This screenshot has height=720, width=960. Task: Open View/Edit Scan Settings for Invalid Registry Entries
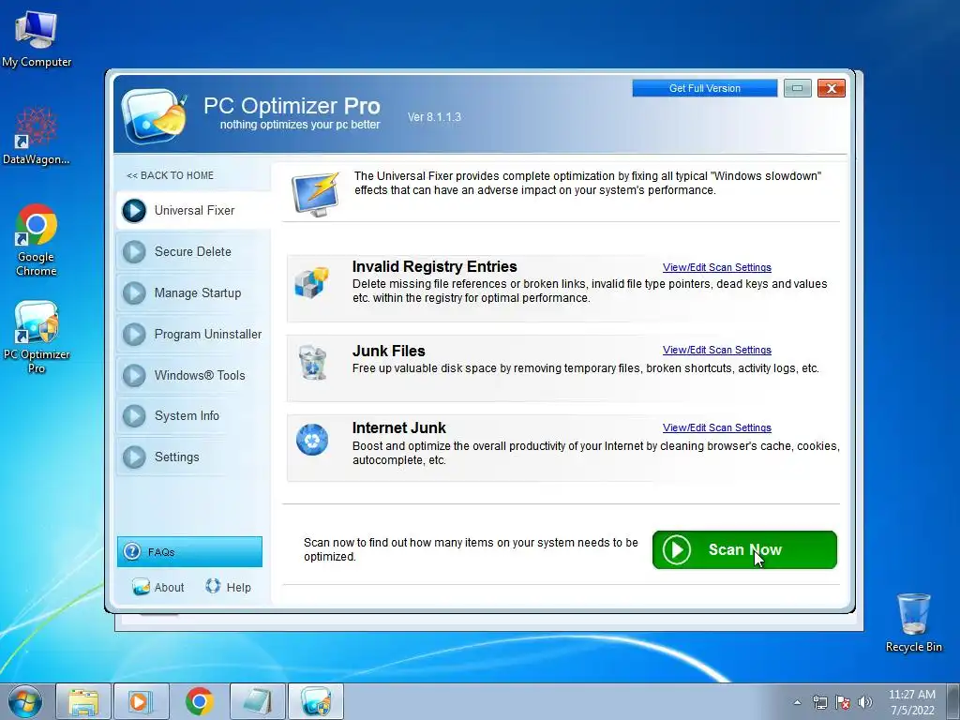[717, 267]
